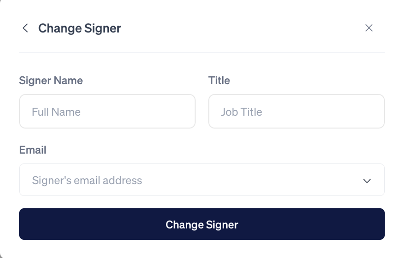401x258 pixels.
Task: Click the Title field label
Action: (219, 81)
